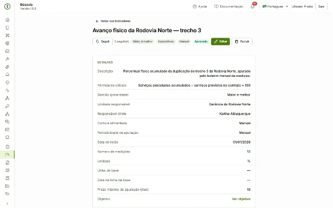The image size is (333, 208).
Task: Click the command-symbol icon in sidebar
Action: tap(7, 35)
